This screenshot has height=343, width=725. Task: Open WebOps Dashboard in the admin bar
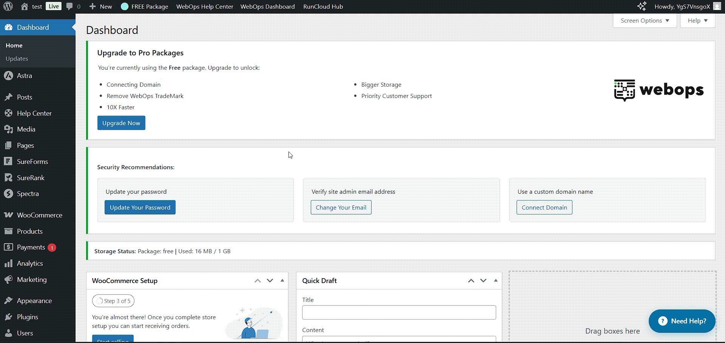click(267, 6)
